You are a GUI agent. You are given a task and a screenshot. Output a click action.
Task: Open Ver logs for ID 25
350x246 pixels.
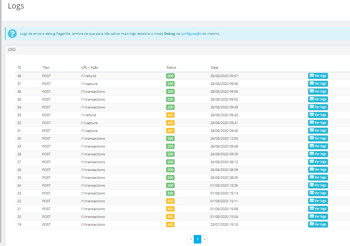[318, 177]
